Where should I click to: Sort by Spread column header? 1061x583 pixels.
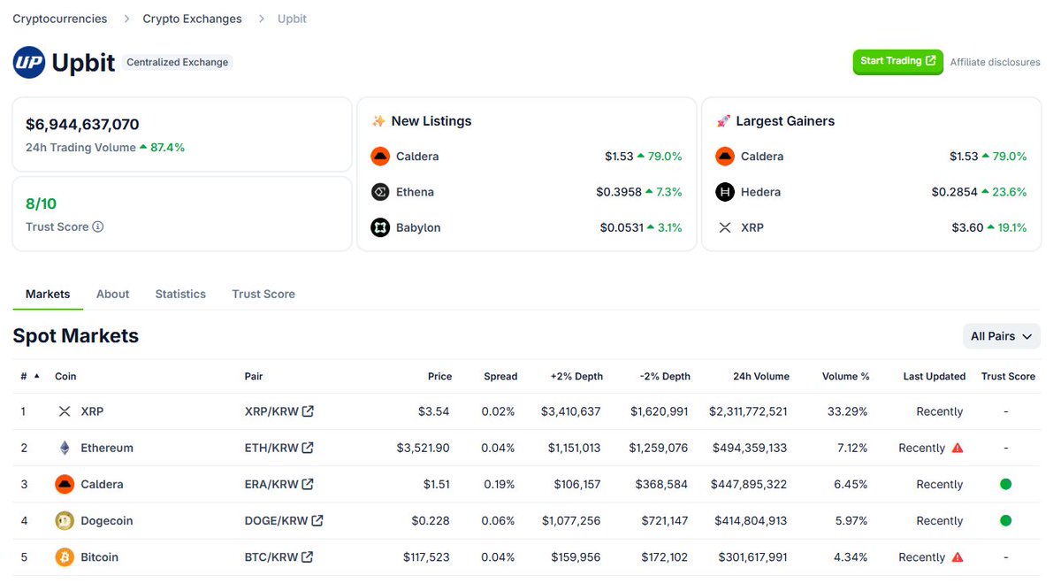(500, 376)
